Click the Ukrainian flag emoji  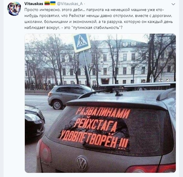pos(53,4)
